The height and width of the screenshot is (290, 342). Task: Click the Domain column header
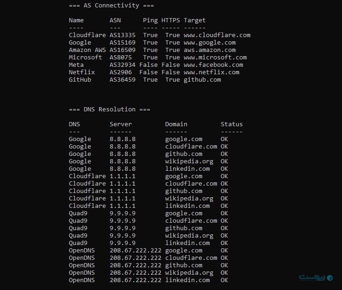176,124
